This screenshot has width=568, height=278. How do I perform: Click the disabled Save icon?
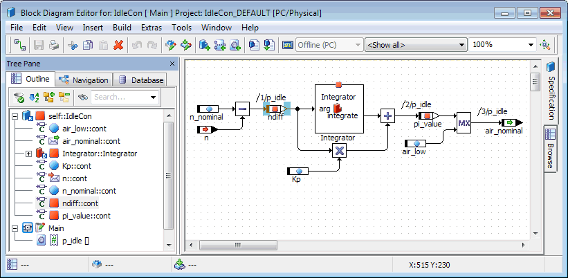click(39, 45)
